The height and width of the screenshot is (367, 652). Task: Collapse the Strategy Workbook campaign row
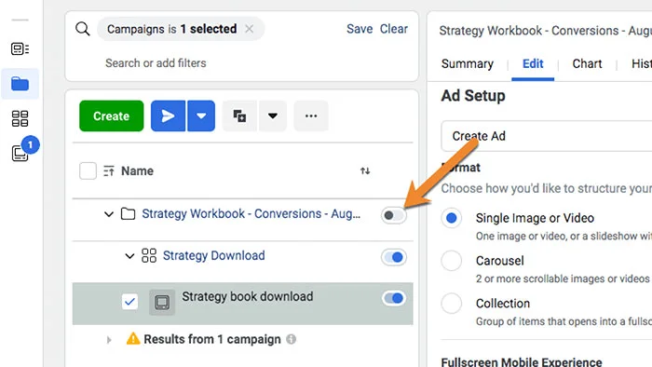109,214
